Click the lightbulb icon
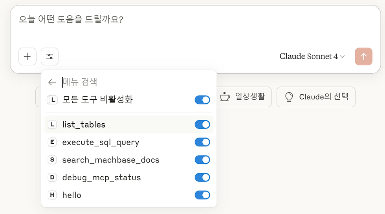This screenshot has width=385, height=214. click(289, 97)
